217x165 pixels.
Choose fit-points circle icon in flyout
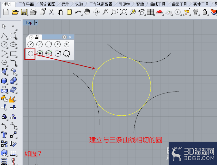[67, 54]
